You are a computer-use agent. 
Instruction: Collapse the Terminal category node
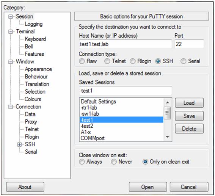coord(10,32)
